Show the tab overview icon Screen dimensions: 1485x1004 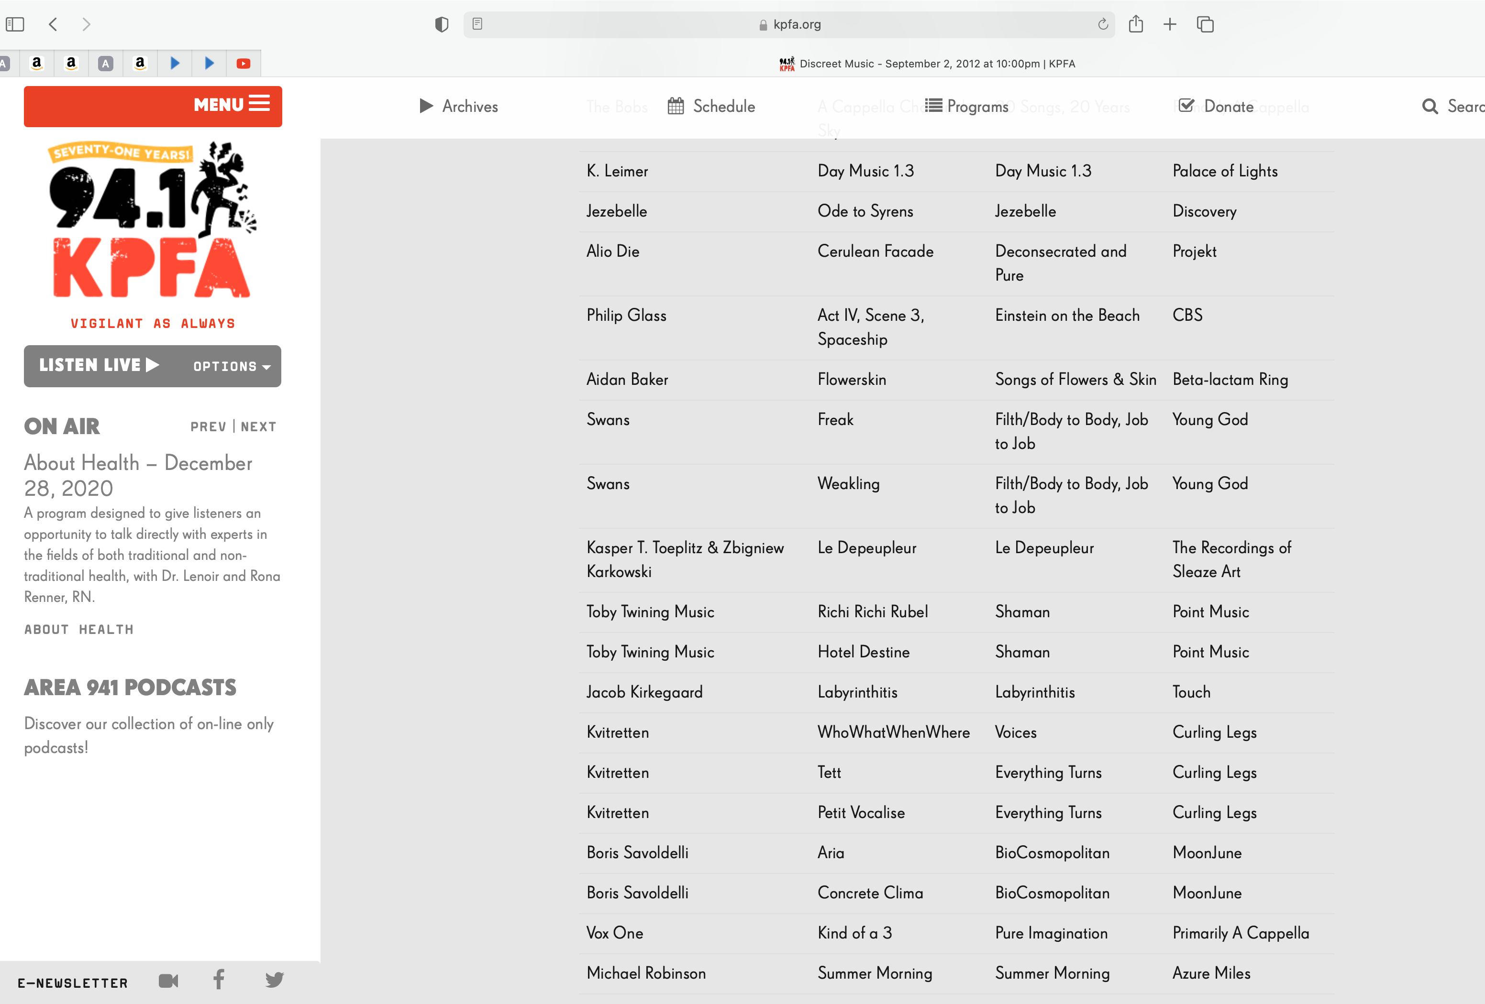(x=1205, y=24)
